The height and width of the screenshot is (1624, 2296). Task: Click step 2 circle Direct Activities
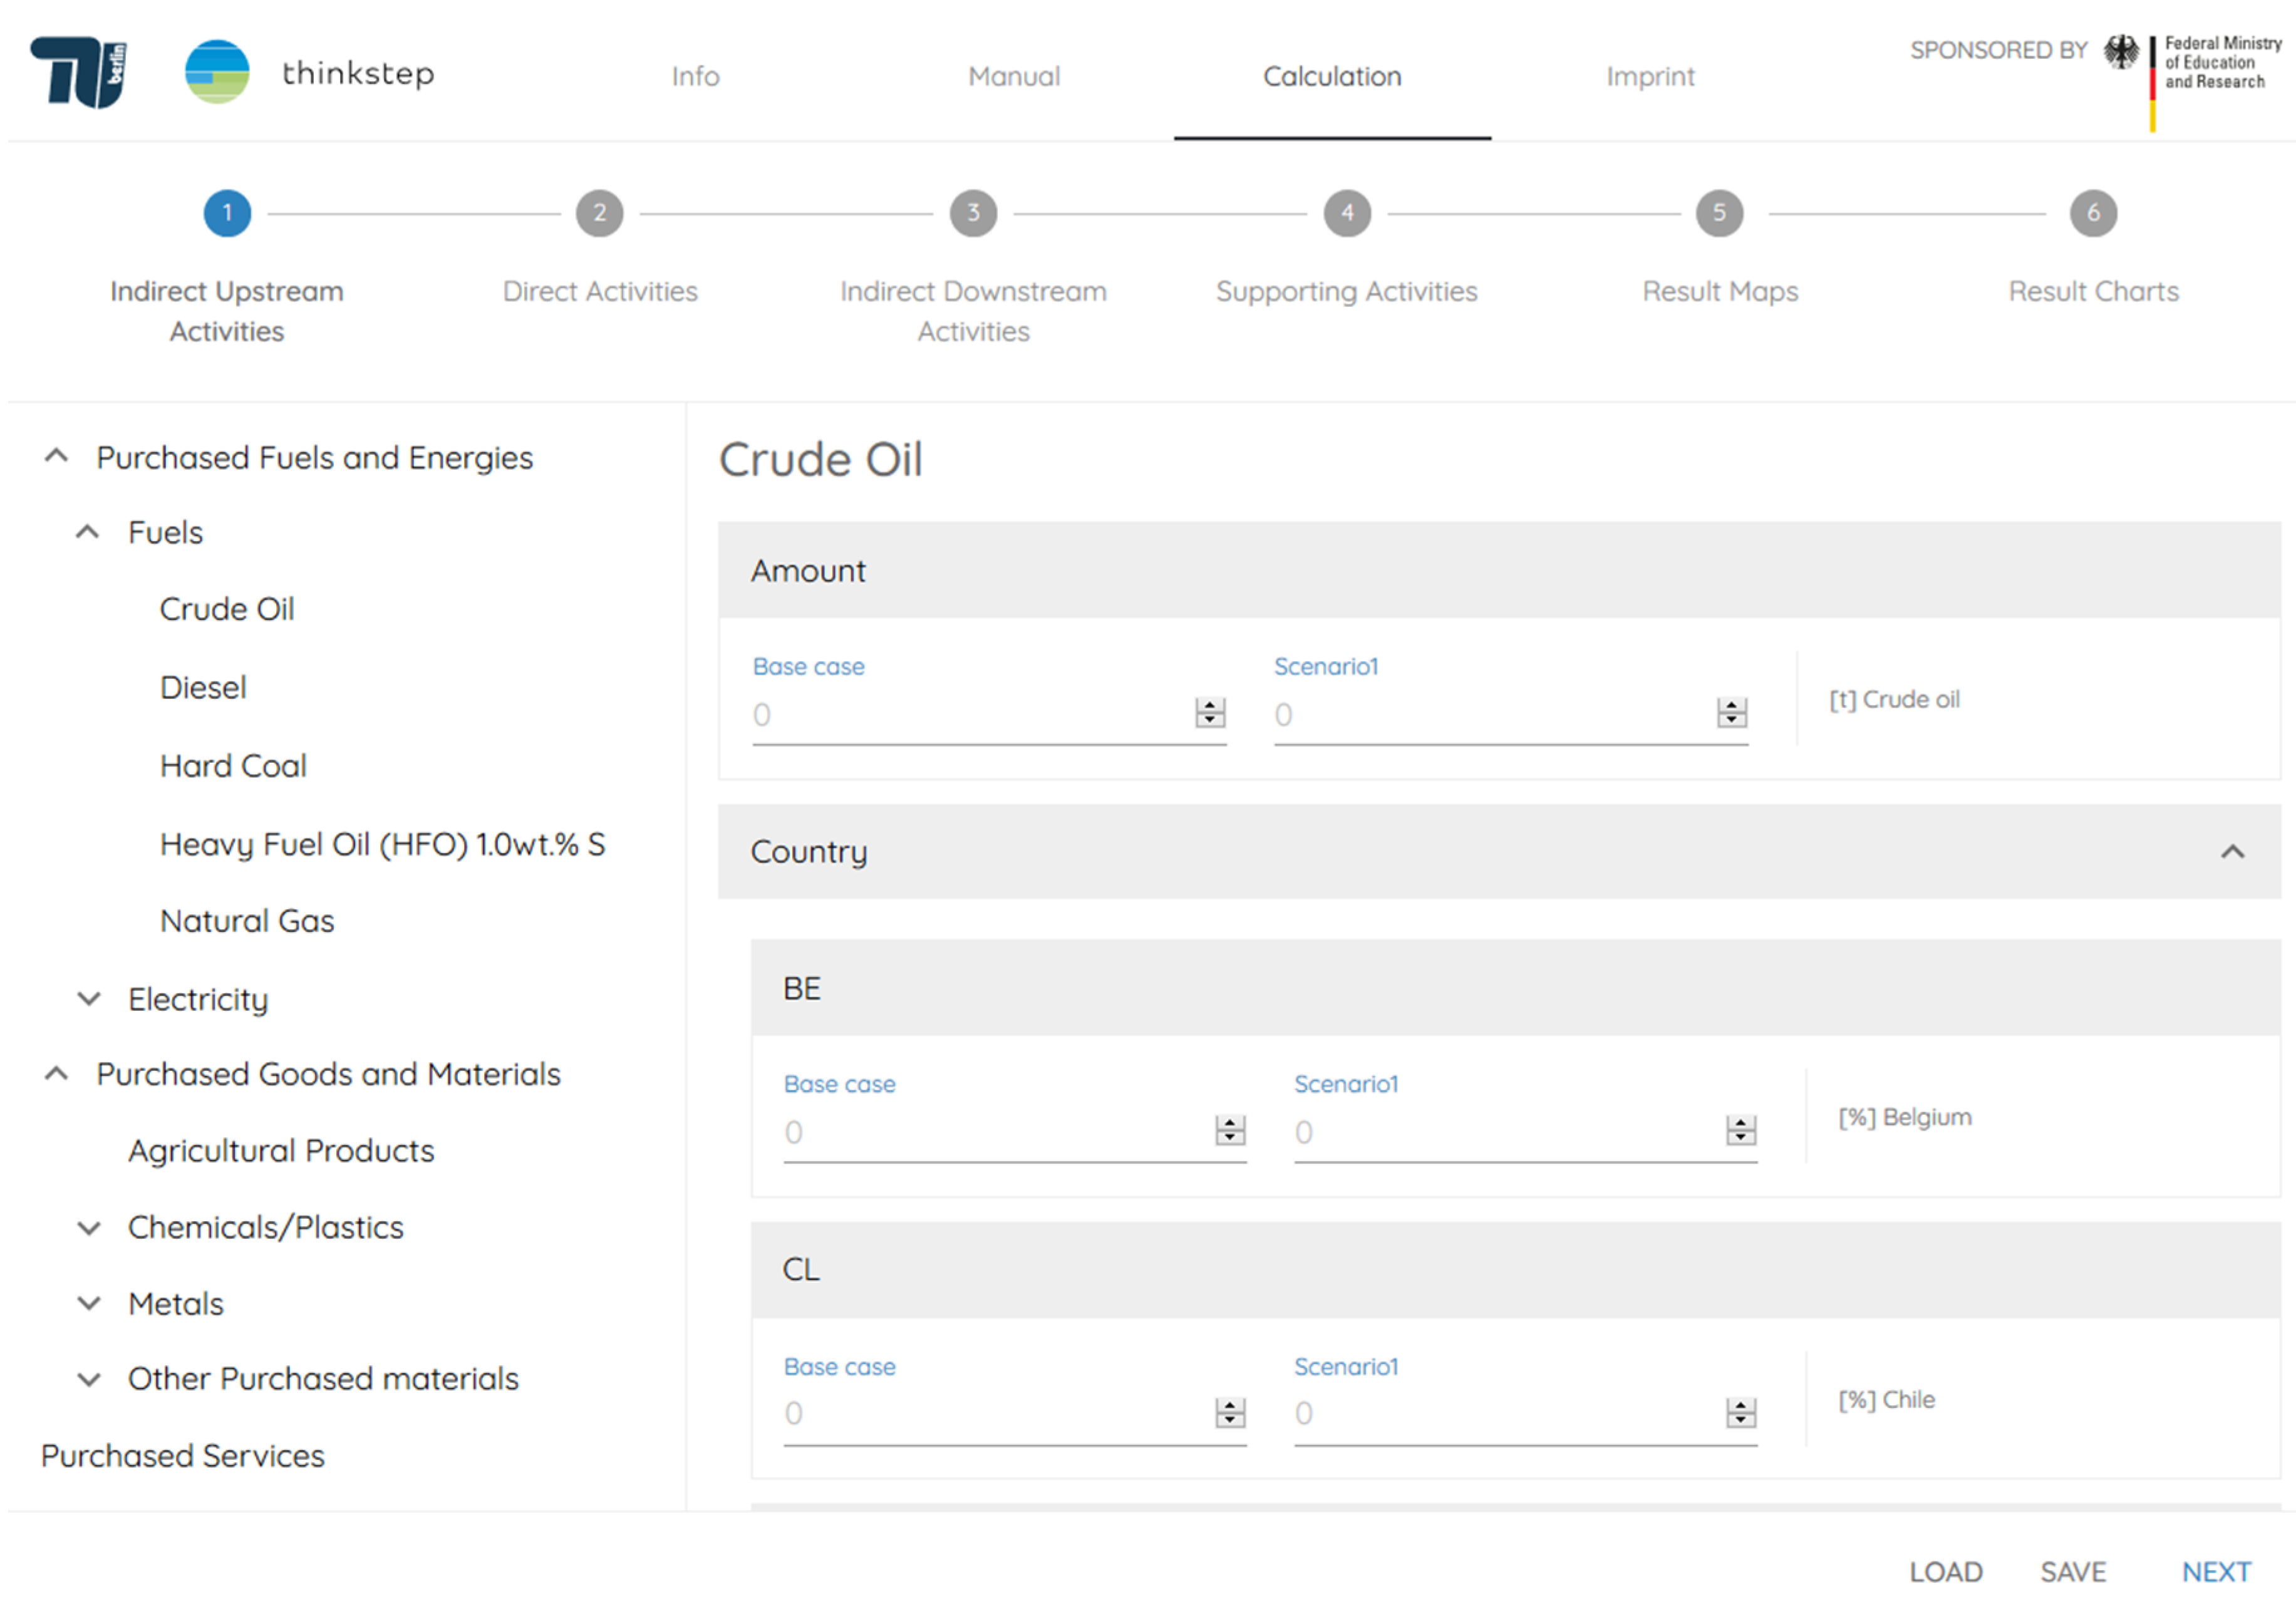coord(599,213)
